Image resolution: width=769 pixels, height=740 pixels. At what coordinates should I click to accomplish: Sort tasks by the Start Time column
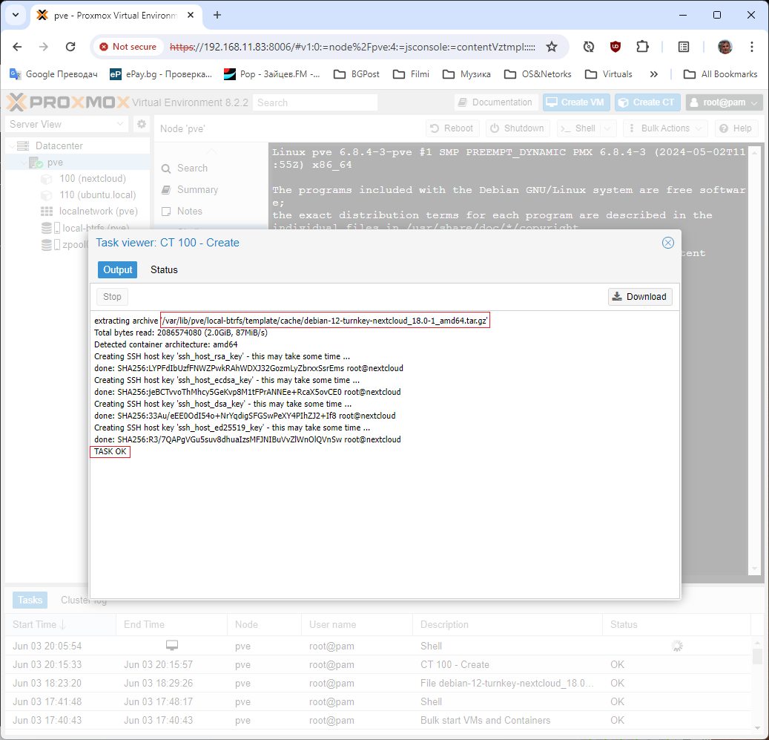61,625
